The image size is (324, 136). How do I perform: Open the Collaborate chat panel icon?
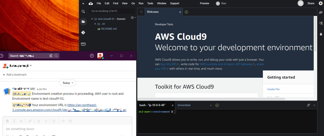(321, 12)
